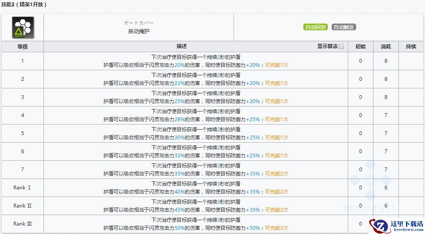Viewport: 425px width, 234px height.
Task: Click the 自动掩护 skill icon
Action: tap(22, 27)
